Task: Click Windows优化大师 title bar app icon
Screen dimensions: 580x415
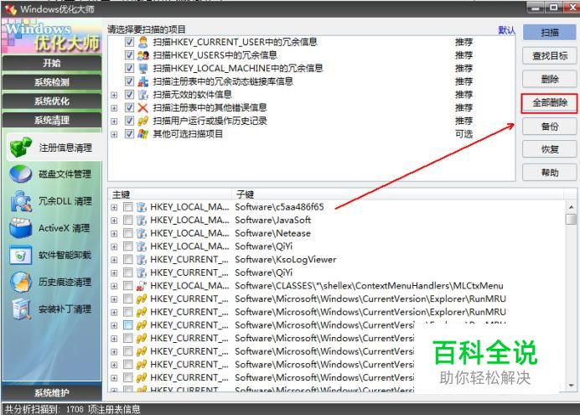Action: click(x=11, y=9)
